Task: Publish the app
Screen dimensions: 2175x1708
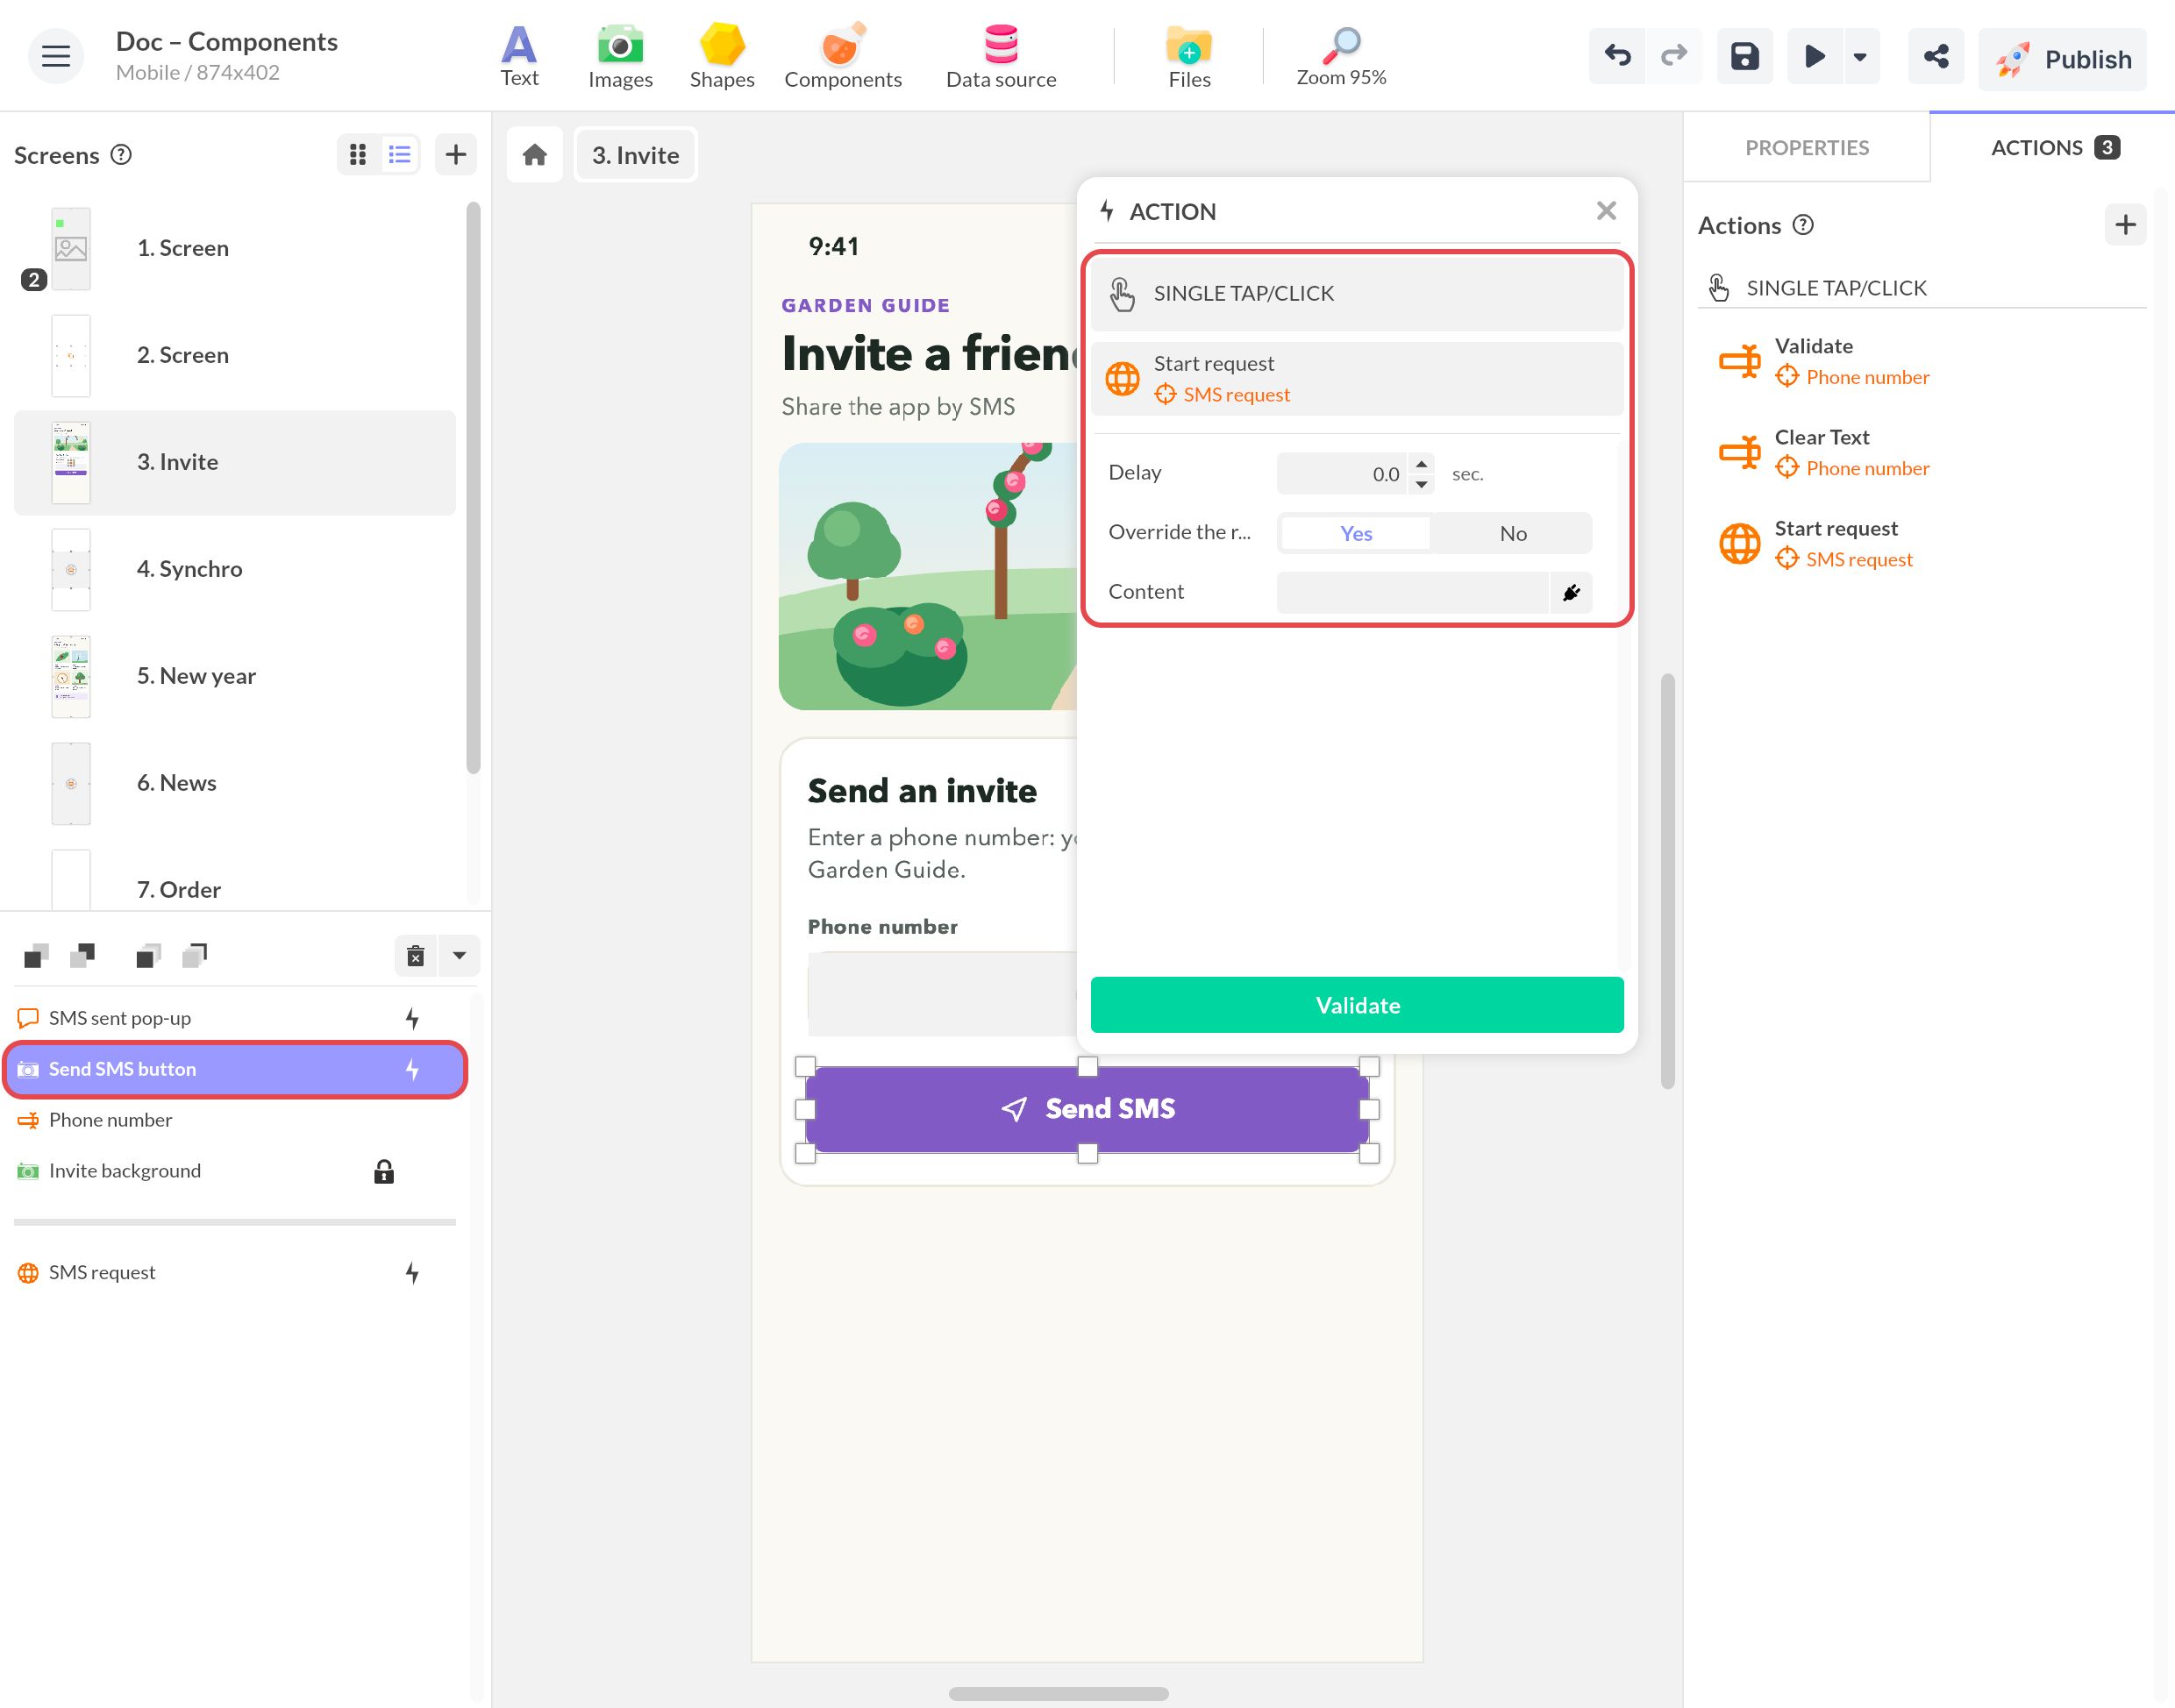Action: pyautogui.click(x=2062, y=59)
